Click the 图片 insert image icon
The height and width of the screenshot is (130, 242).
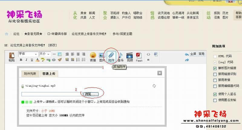pos(102,57)
